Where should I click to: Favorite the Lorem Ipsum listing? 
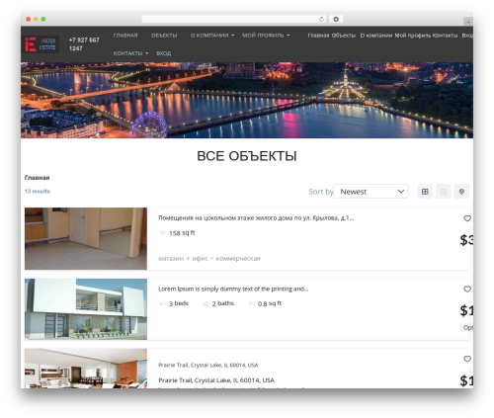tap(467, 290)
